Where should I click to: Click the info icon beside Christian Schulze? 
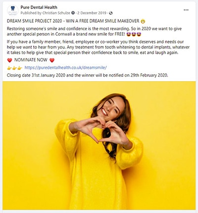pyautogui.click(x=73, y=13)
